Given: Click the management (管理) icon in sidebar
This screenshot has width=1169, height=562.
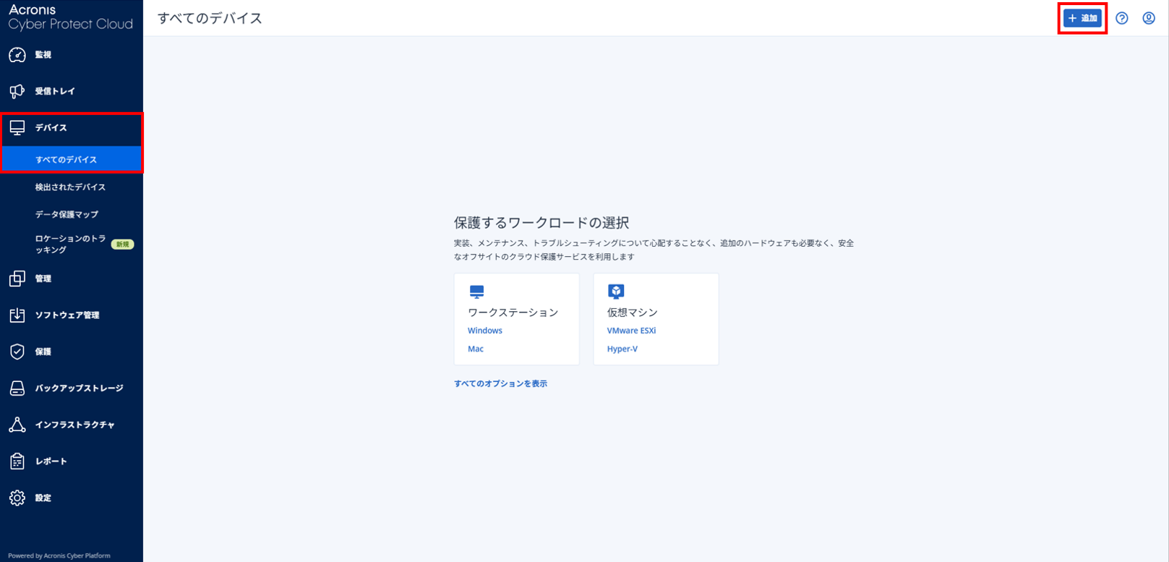Looking at the screenshot, I should (x=17, y=278).
